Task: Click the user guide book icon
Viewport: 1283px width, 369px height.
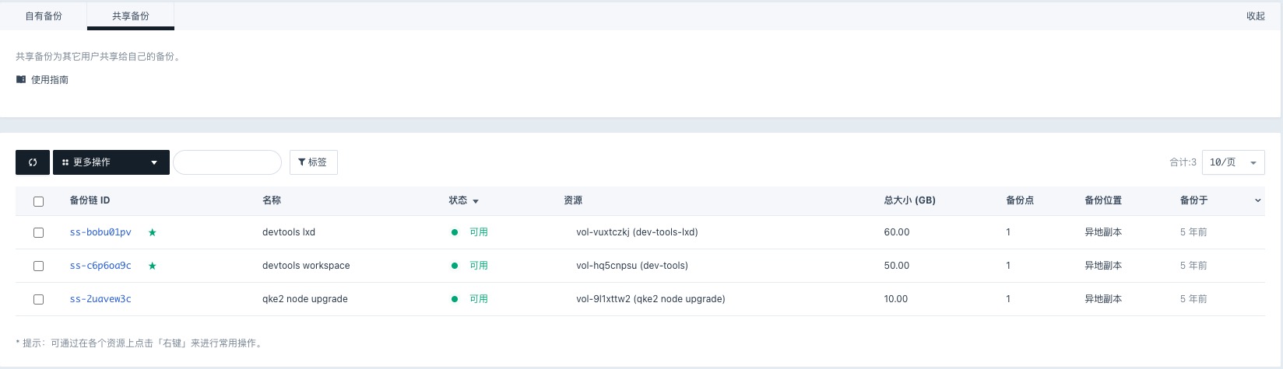Action: pyautogui.click(x=21, y=79)
